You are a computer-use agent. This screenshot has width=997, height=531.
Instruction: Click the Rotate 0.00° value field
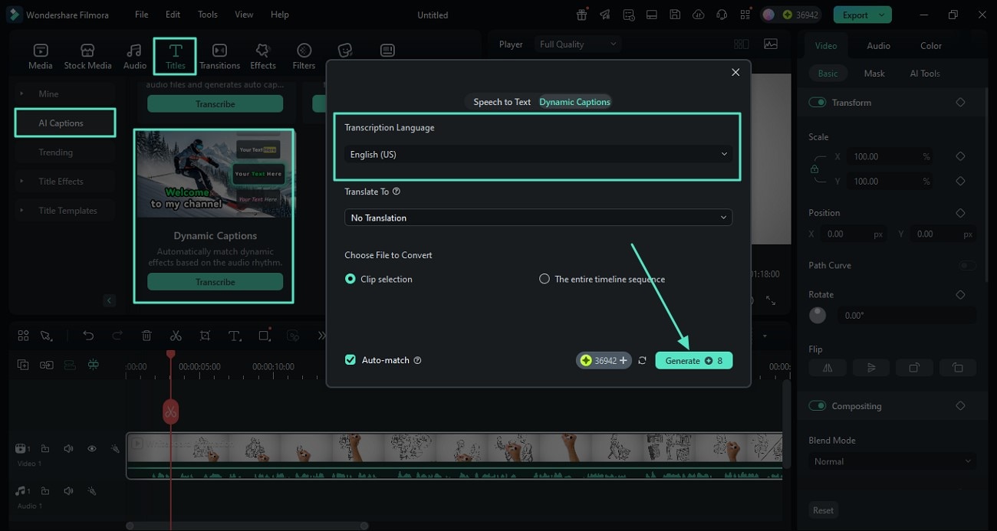pos(907,315)
